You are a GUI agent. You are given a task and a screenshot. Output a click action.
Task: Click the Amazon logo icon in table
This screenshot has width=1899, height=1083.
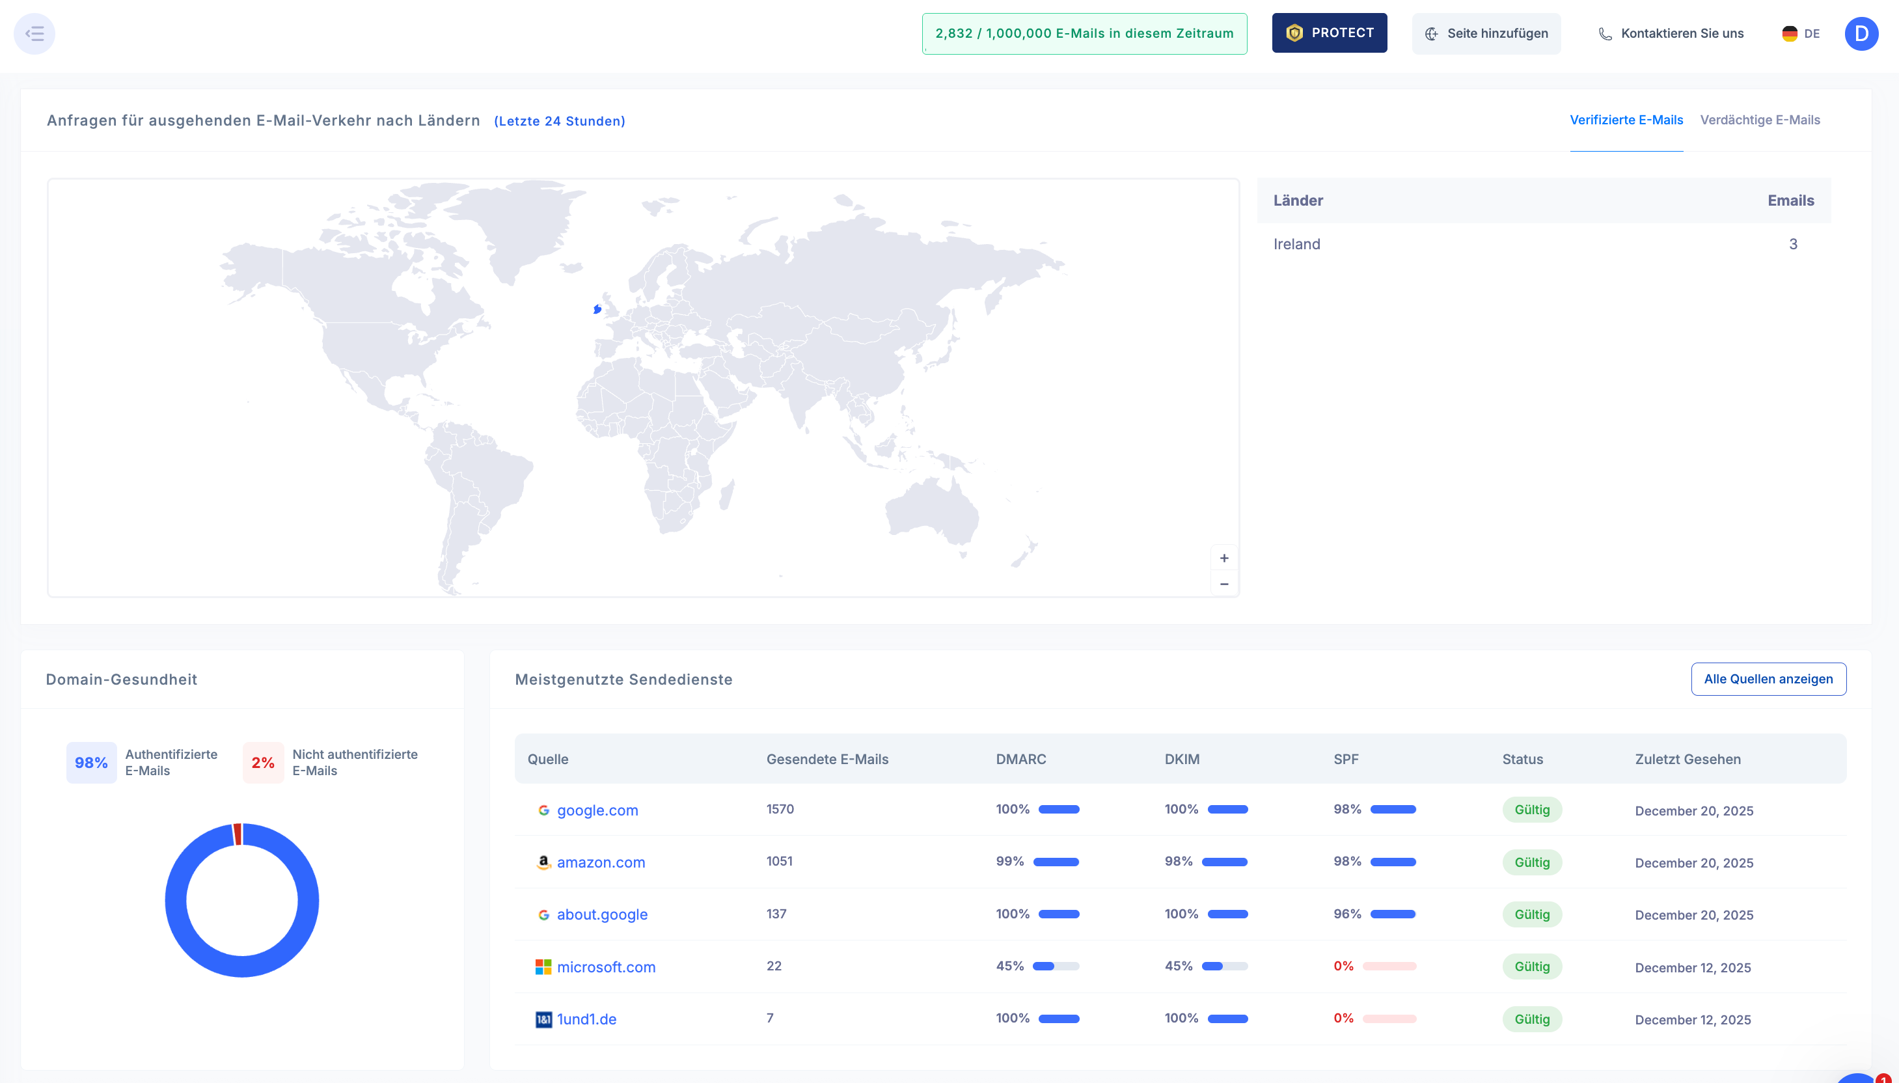[x=543, y=862]
